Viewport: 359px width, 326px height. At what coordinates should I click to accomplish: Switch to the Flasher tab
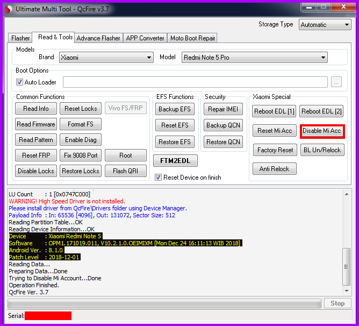click(20, 38)
